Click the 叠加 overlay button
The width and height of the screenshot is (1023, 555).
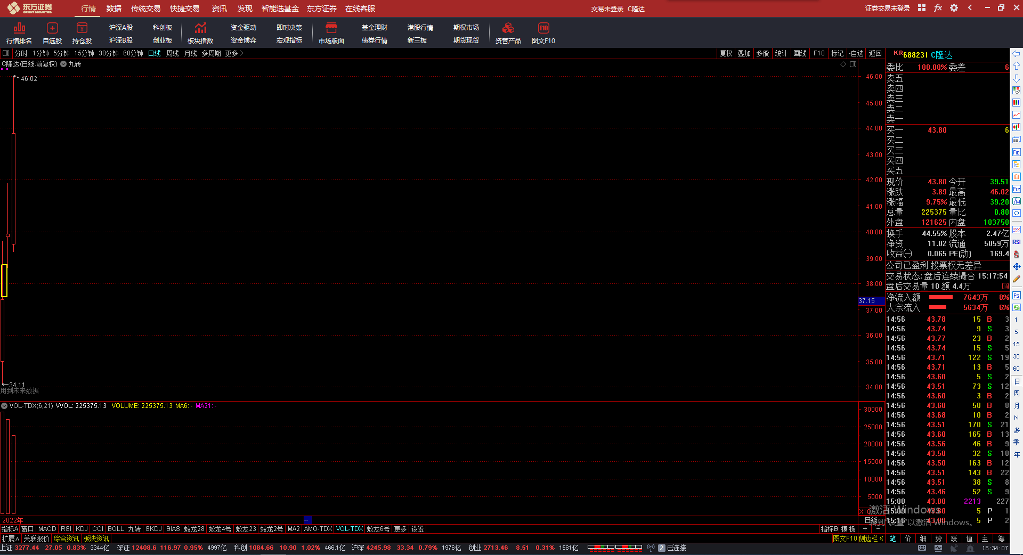coord(744,53)
